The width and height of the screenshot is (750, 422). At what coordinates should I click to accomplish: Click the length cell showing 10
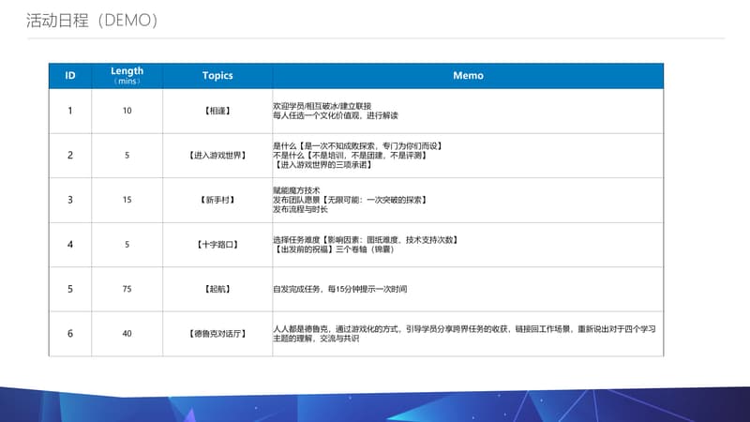[127, 111]
